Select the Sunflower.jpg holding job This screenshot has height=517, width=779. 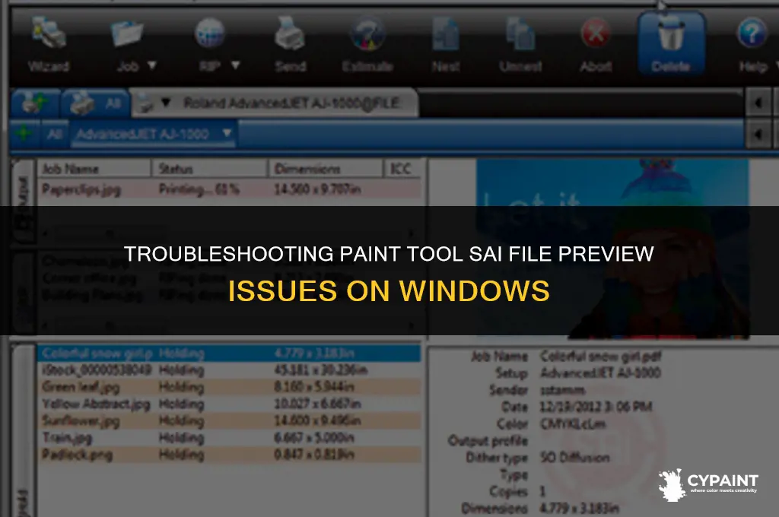230,421
